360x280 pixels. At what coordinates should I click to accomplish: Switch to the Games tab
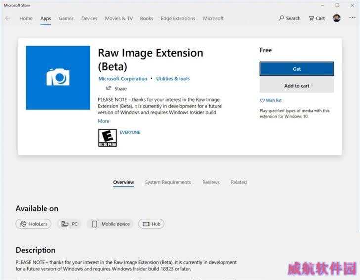[66, 18]
